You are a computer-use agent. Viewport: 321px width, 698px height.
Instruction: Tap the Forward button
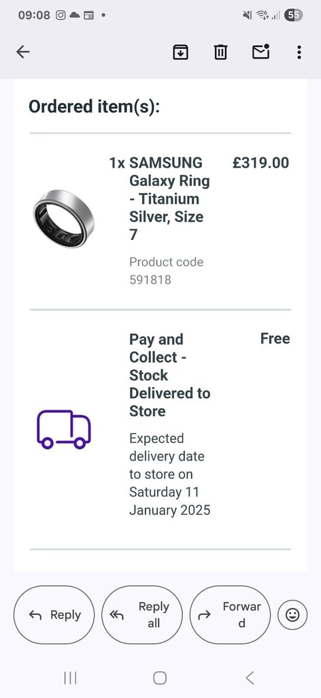tap(230, 615)
